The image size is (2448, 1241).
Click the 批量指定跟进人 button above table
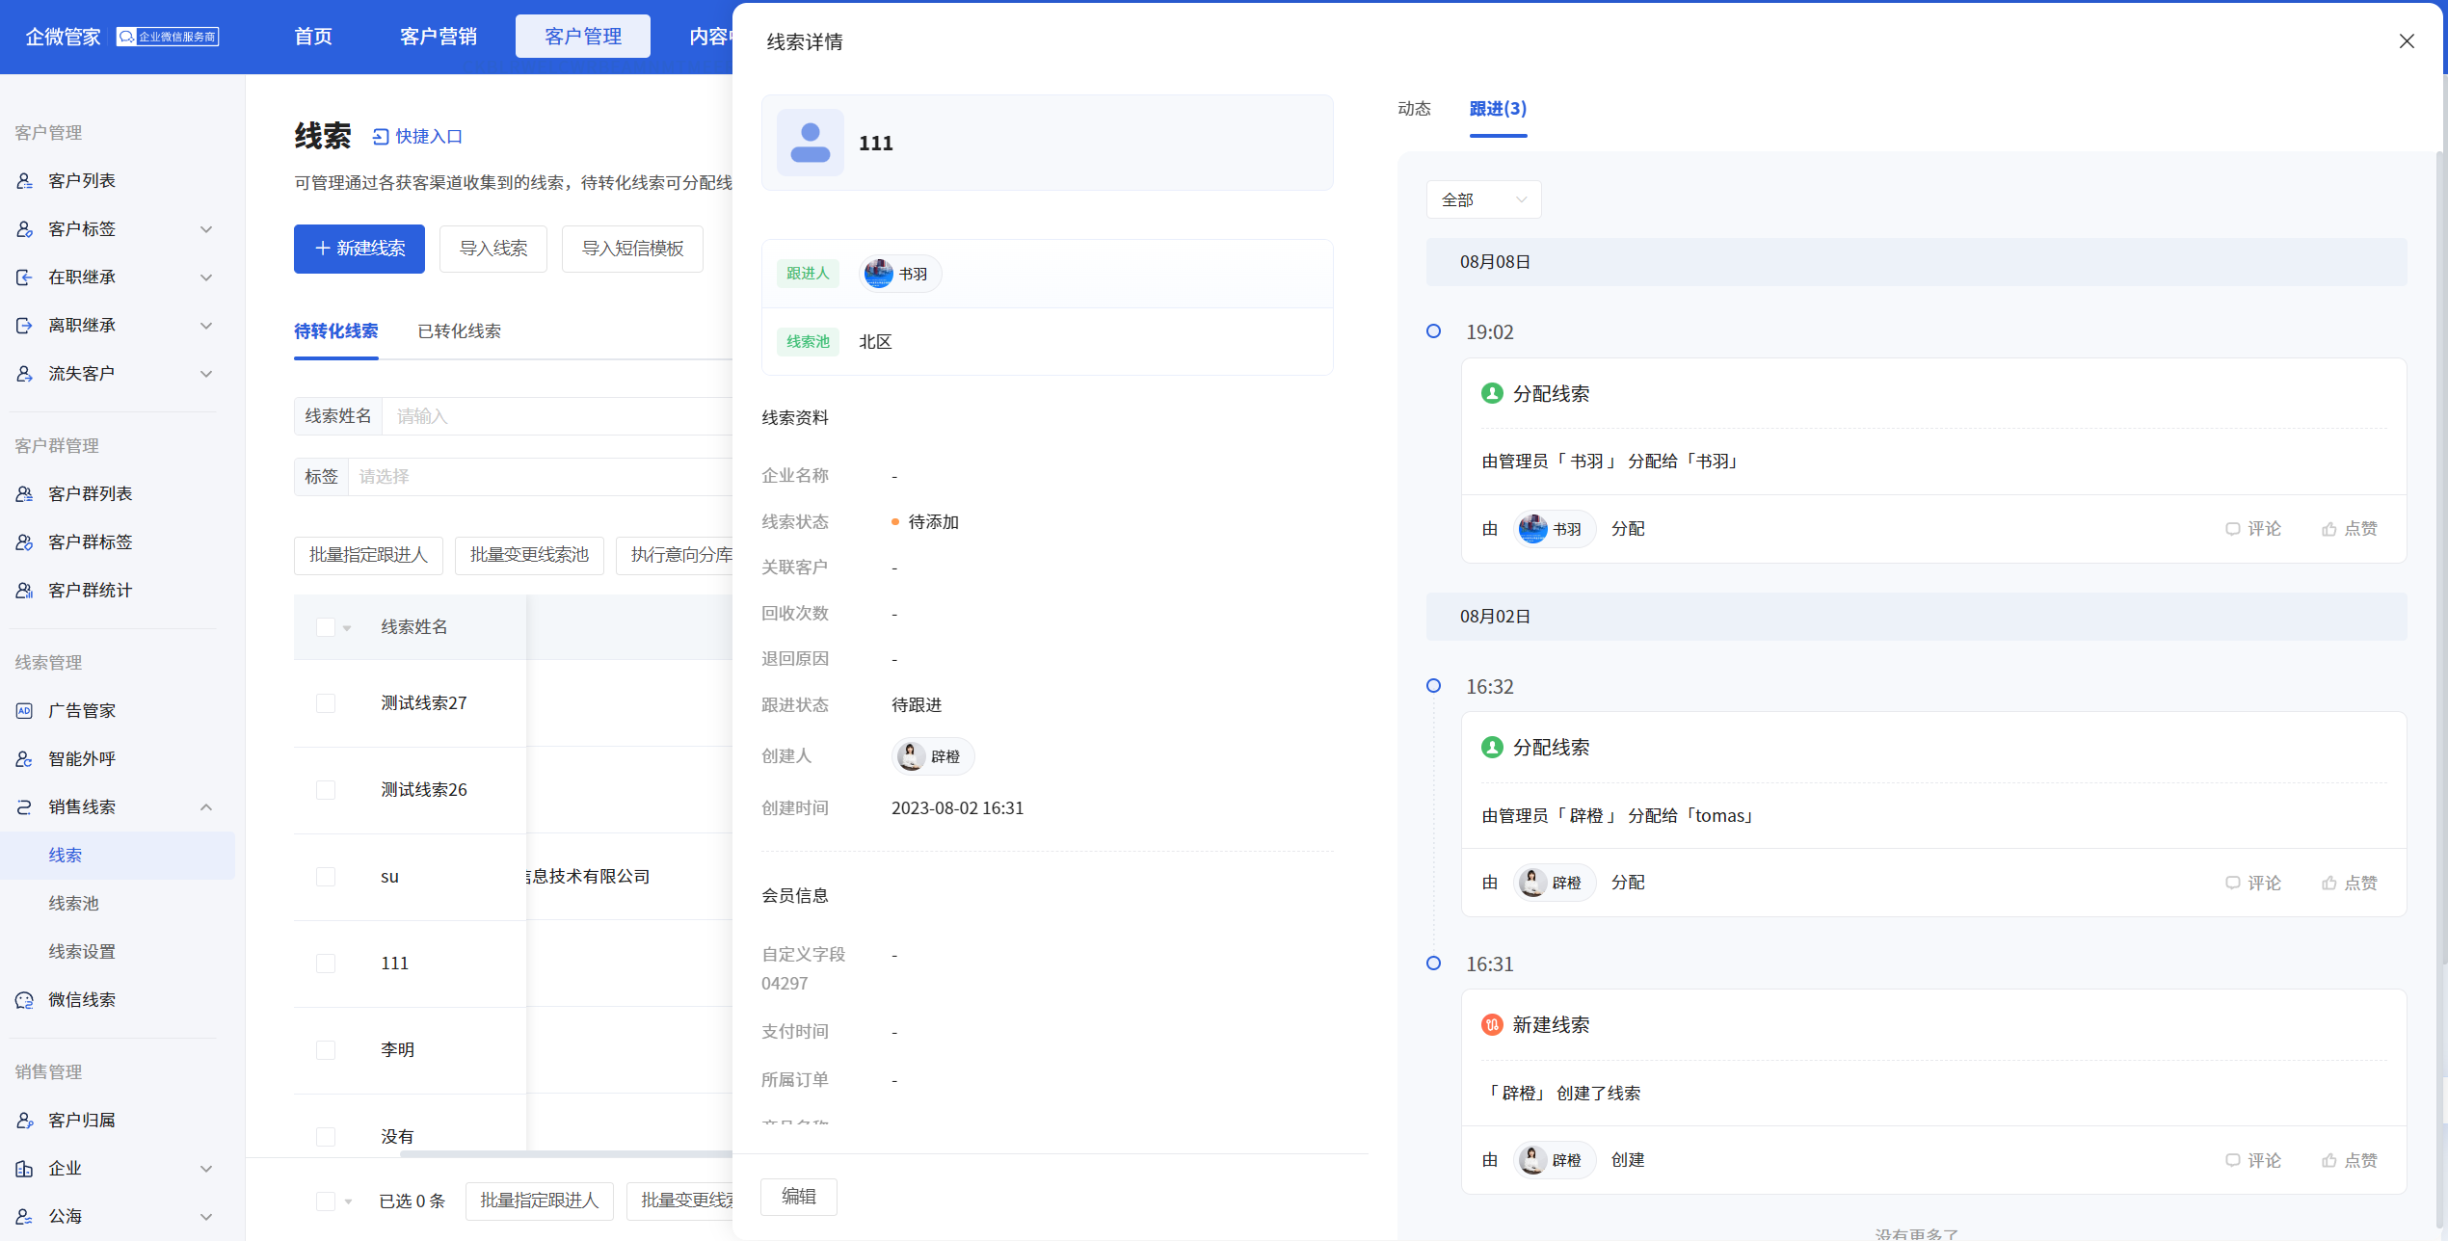click(x=368, y=555)
